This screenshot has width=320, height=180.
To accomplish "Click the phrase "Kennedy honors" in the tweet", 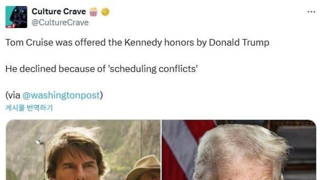I will 159,42.
